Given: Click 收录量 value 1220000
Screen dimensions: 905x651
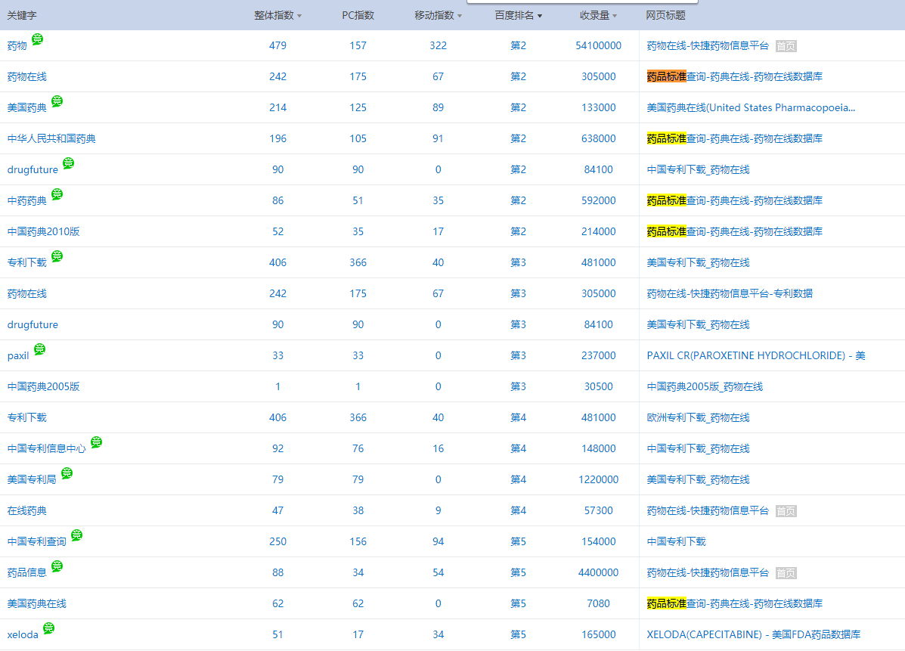Looking at the screenshot, I should tap(599, 480).
